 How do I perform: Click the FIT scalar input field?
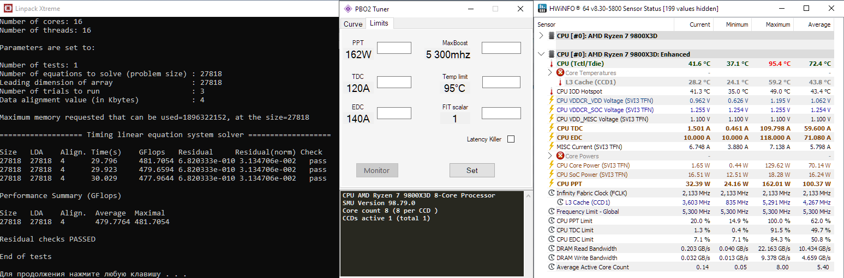tap(501, 113)
